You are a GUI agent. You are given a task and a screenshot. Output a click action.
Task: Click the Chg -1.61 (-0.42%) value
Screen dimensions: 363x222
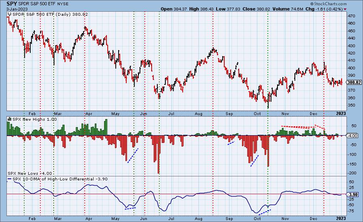[x=324, y=9]
